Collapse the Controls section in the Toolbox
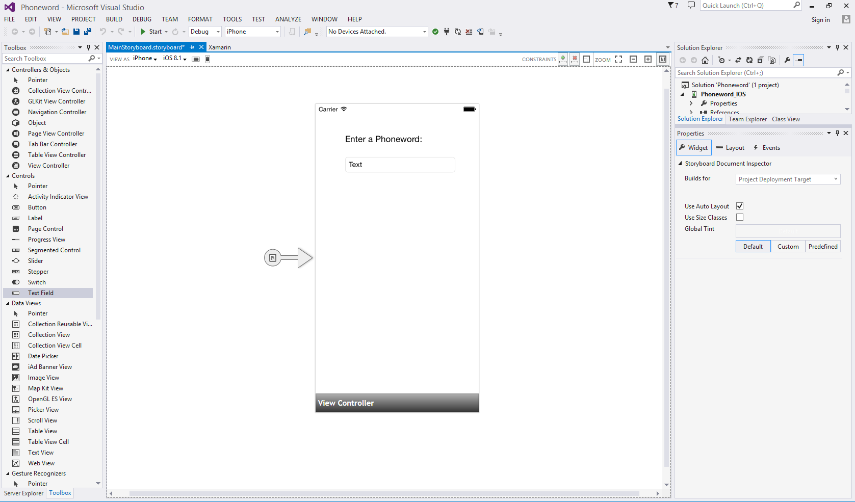 click(8, 176)
